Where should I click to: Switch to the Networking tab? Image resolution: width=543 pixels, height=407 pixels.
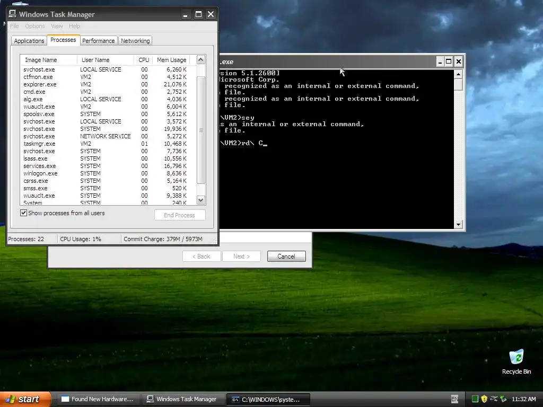click(135, 41)
